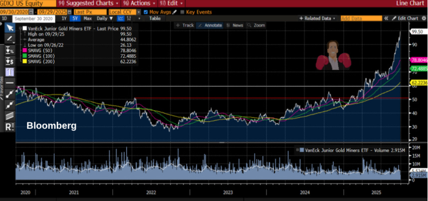The image size is (428, 201).
Task: Click the 2023 label on time axis
Action: (227, 193)
